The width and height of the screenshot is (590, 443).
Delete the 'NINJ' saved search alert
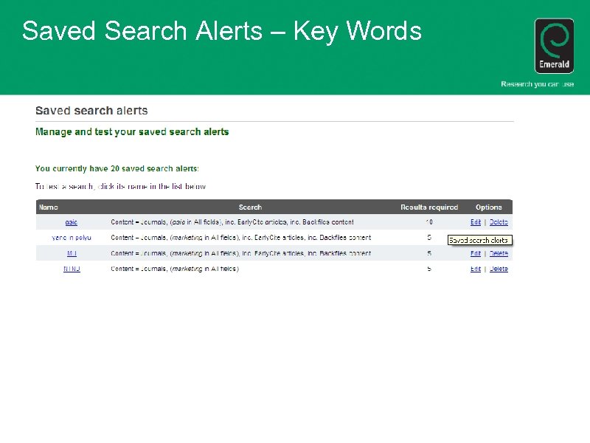coord(499,269)
